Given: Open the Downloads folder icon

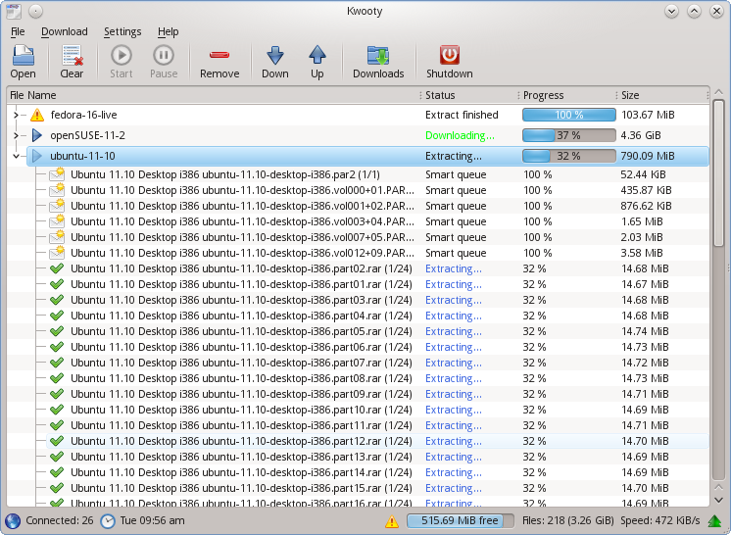Looking at the screenshot, I should tap(378, 56).
